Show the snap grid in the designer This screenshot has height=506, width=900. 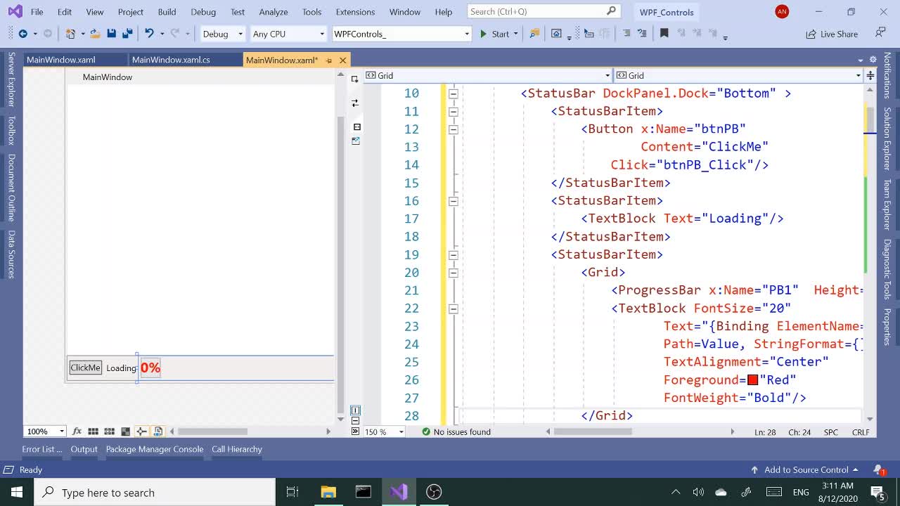93,432
